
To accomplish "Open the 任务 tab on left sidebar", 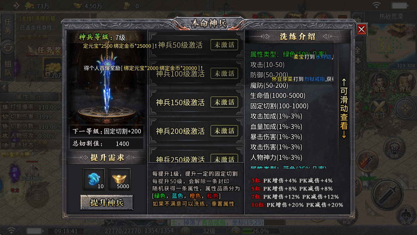I will click(7, 26).
